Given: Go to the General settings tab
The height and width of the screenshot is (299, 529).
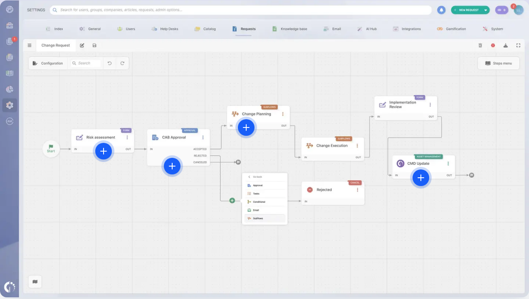Looking at the screenshot, I should click(x=90, y=29).
